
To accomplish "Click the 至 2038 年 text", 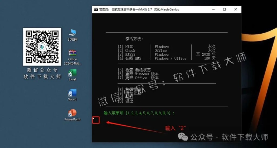I will (206, 54).
